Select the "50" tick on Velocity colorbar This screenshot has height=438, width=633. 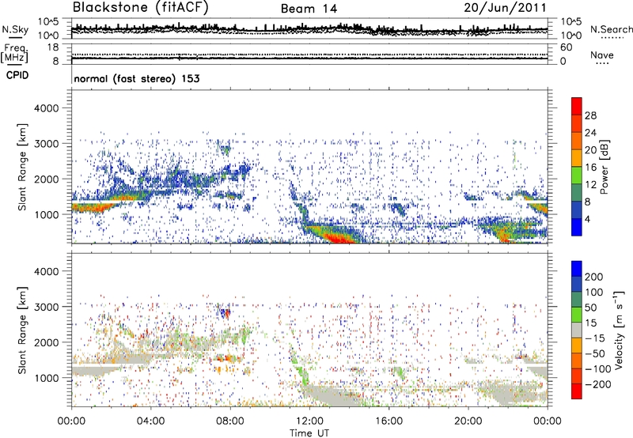coord(590,308)
